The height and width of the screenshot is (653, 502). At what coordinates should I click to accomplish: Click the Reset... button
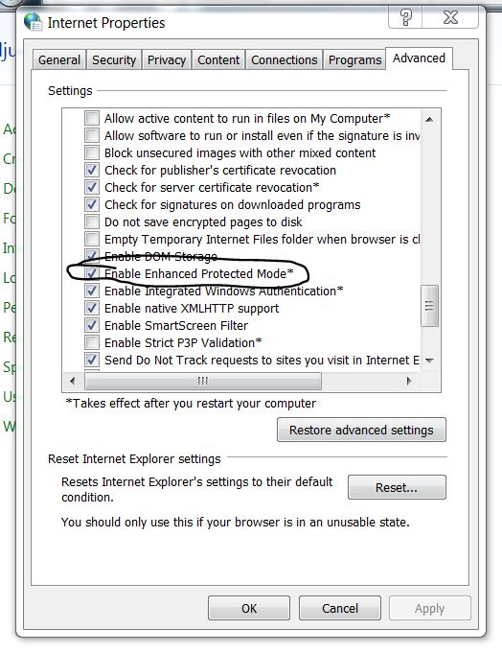[x=397, y=487]
